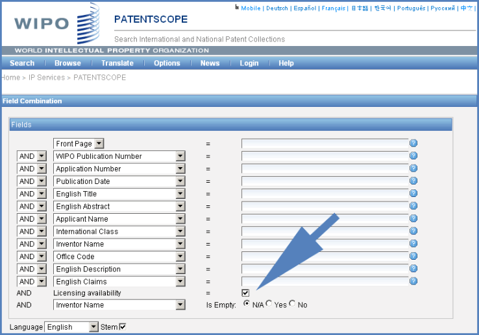Viewport: 479px width, 335px height.
Task: Click help icon beside Publication Date field
Action: (x=413, y=181)
